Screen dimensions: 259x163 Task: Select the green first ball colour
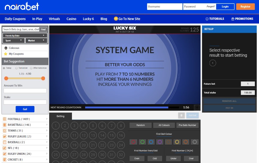[142, 142]
